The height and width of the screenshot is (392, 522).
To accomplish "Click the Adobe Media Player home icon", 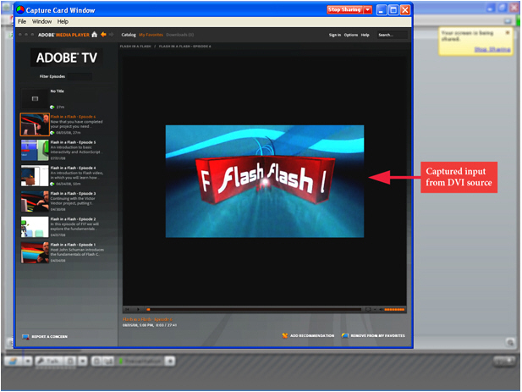I will tap(94, 35).
